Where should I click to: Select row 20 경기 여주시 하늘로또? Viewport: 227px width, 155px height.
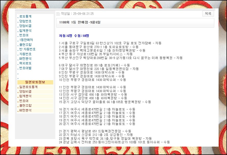point(97,124)
